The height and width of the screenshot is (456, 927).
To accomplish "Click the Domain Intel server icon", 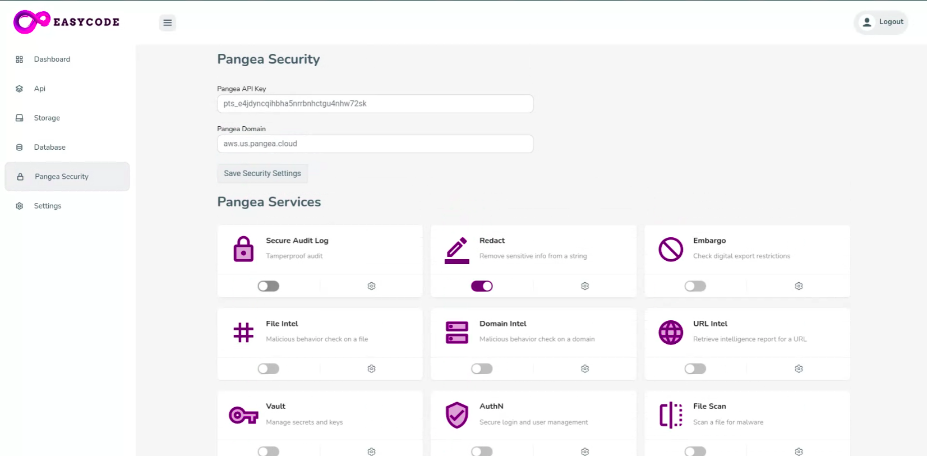I will 457,333.
